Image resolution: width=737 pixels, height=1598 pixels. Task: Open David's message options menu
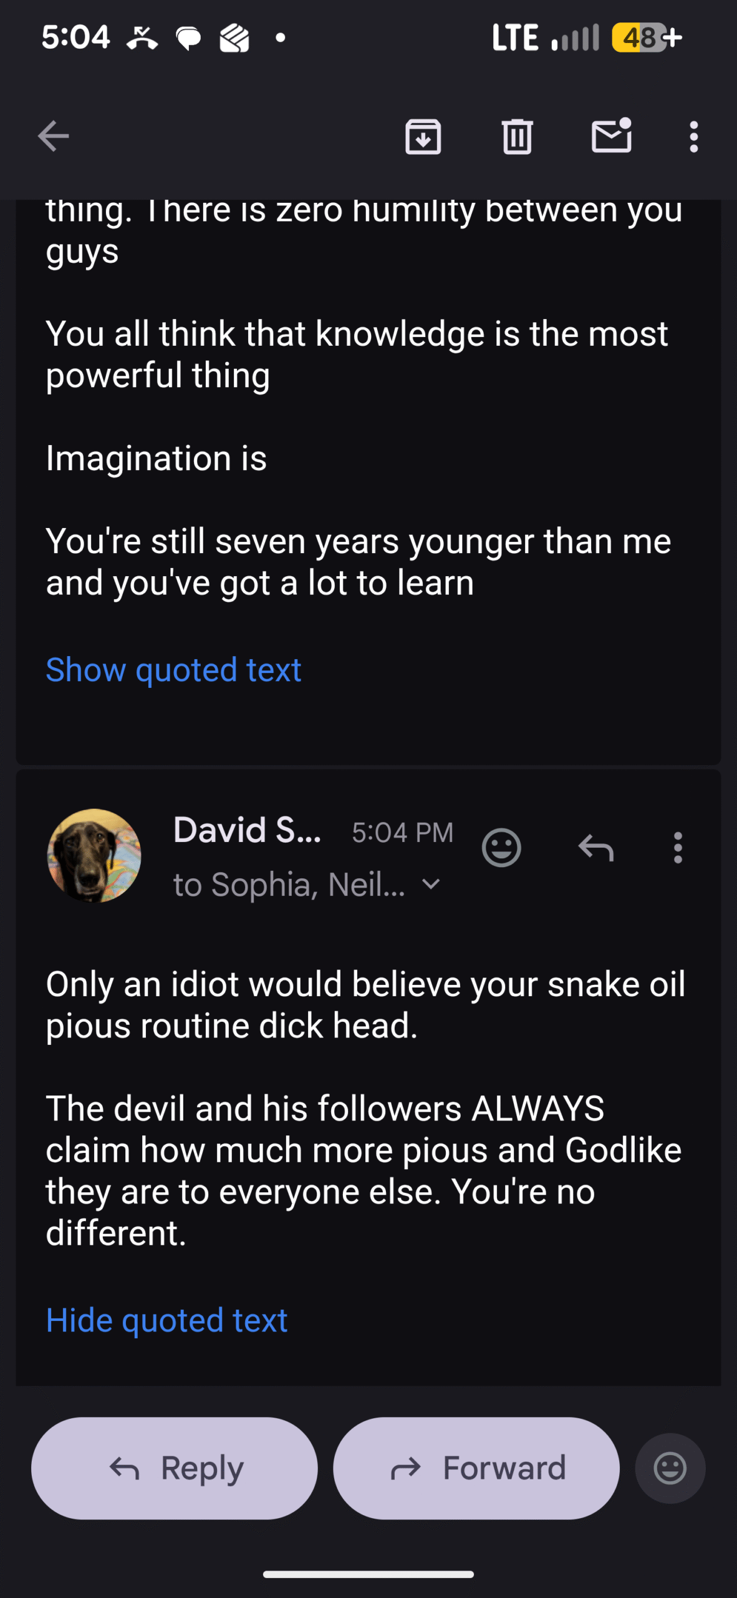(678, 848)
